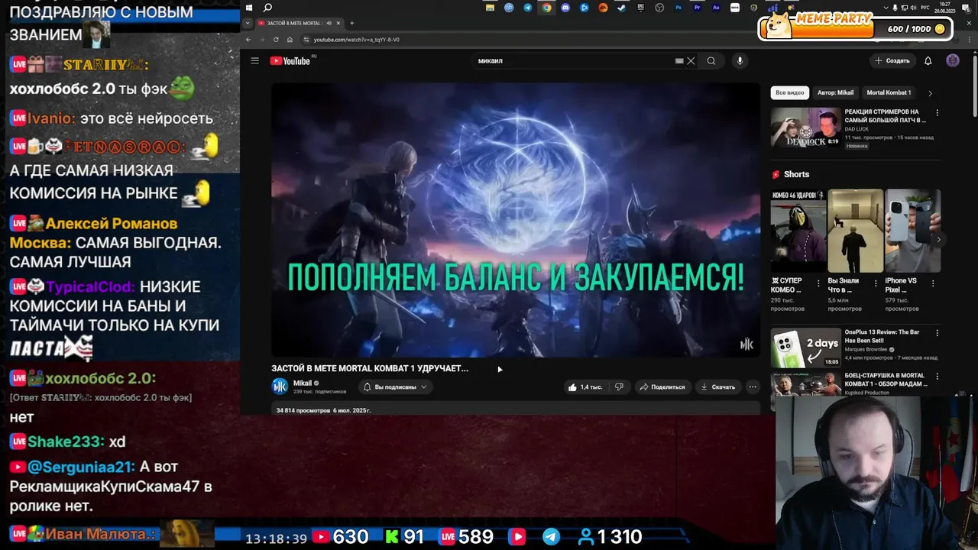Open the Windows Start menu

(249, 8)
